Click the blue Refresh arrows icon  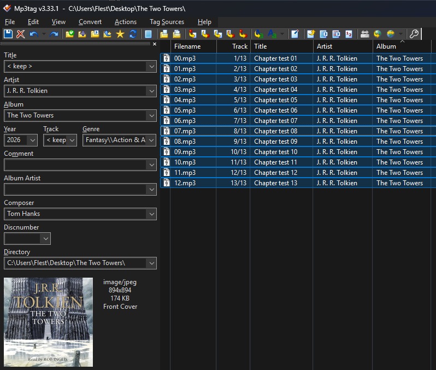(133, 34)
